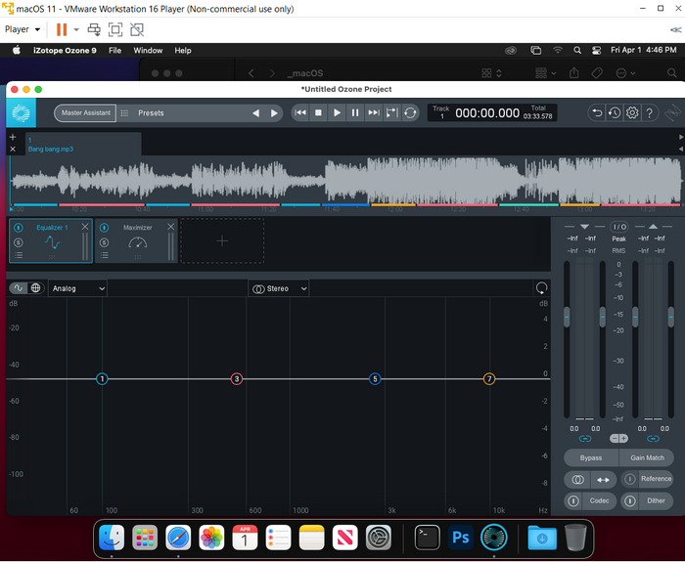Click the stereo sum overlapping circles icon

tap(577, 480)
